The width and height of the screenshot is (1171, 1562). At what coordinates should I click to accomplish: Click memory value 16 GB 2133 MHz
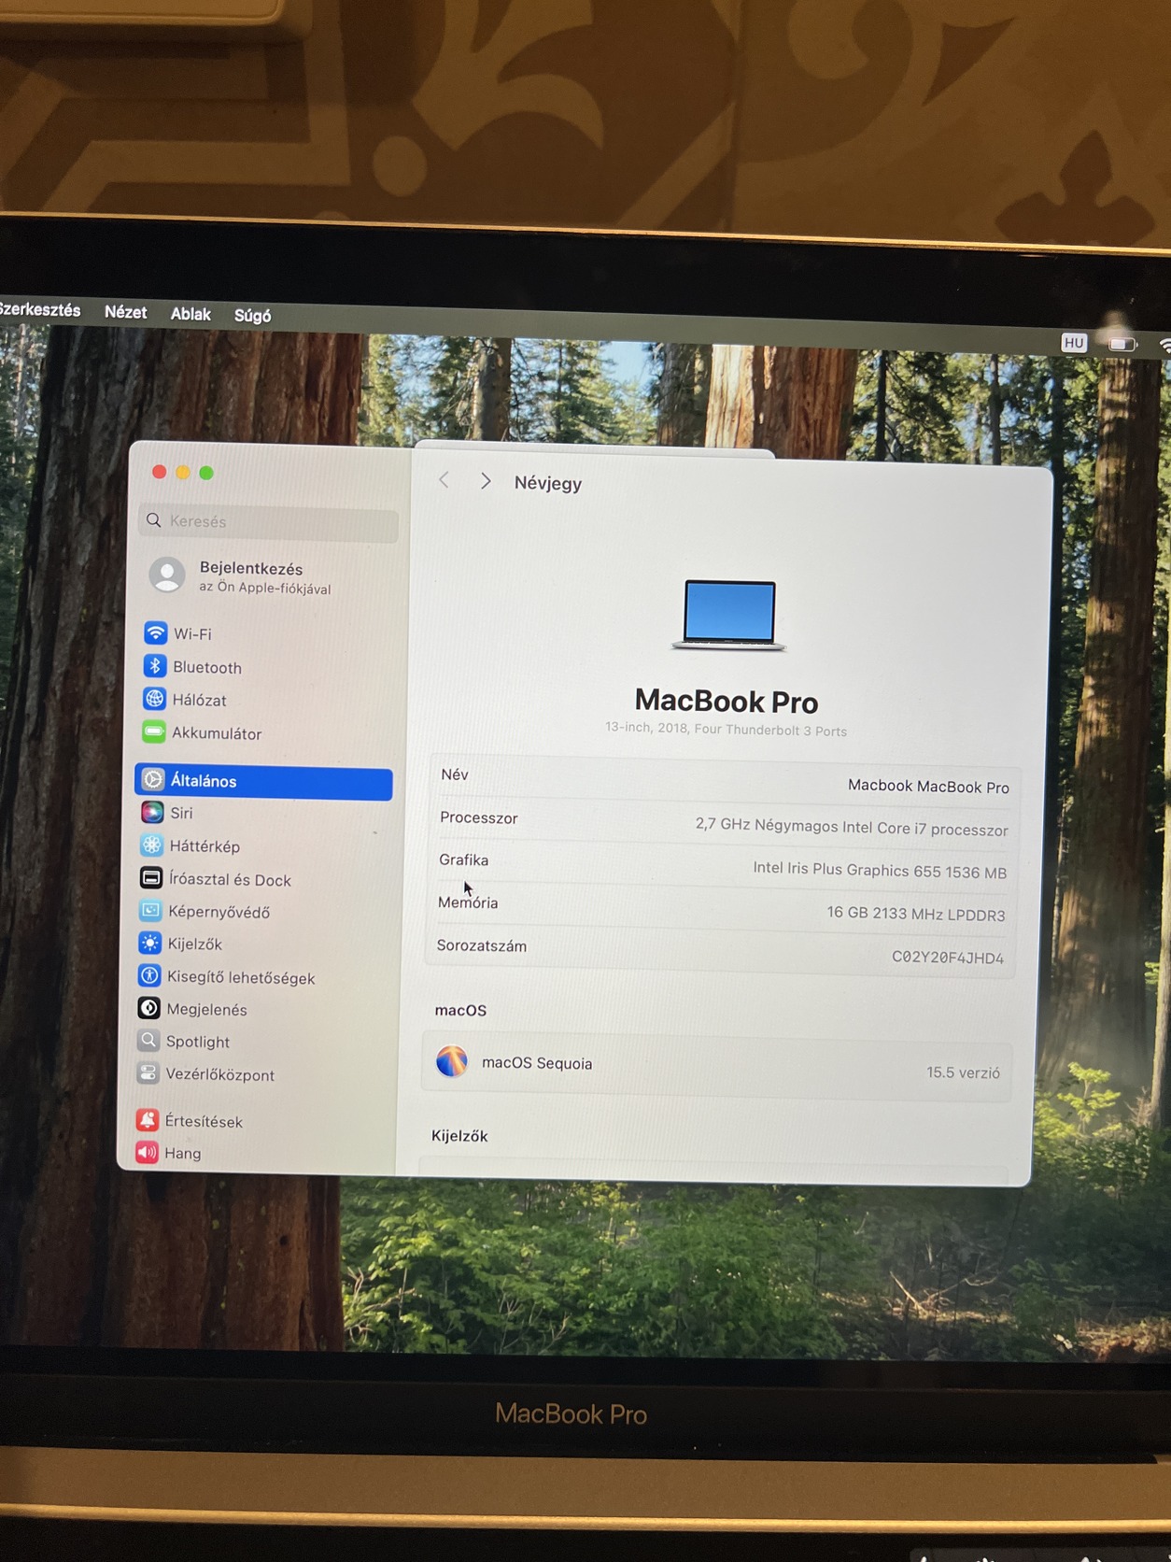(915, 913)
